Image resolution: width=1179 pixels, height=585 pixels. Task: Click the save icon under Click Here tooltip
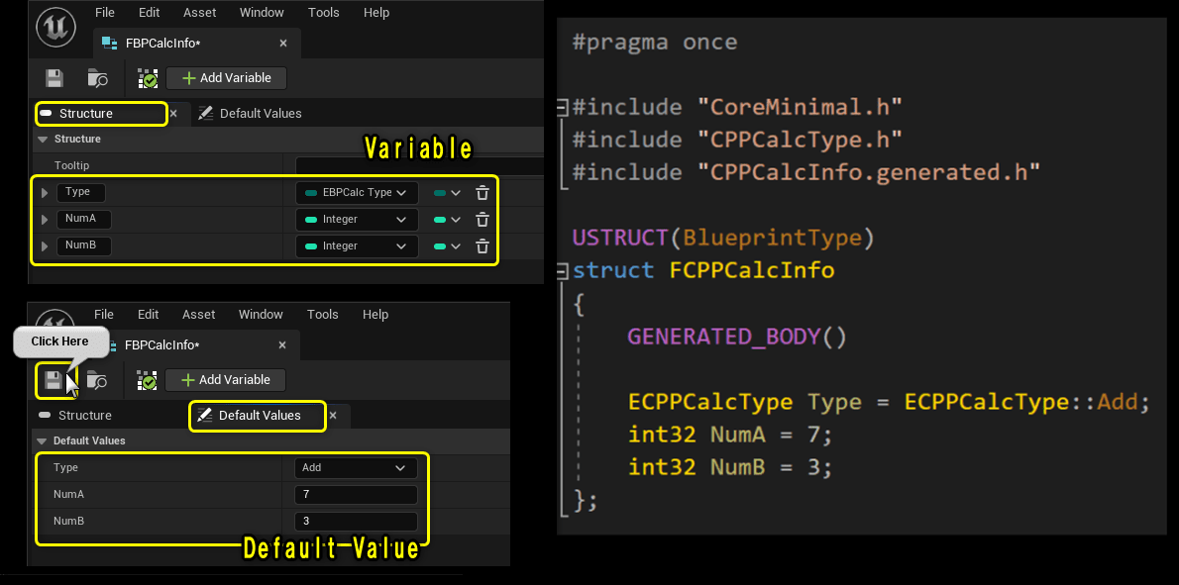pyautogui.click(x=53, y=379)
